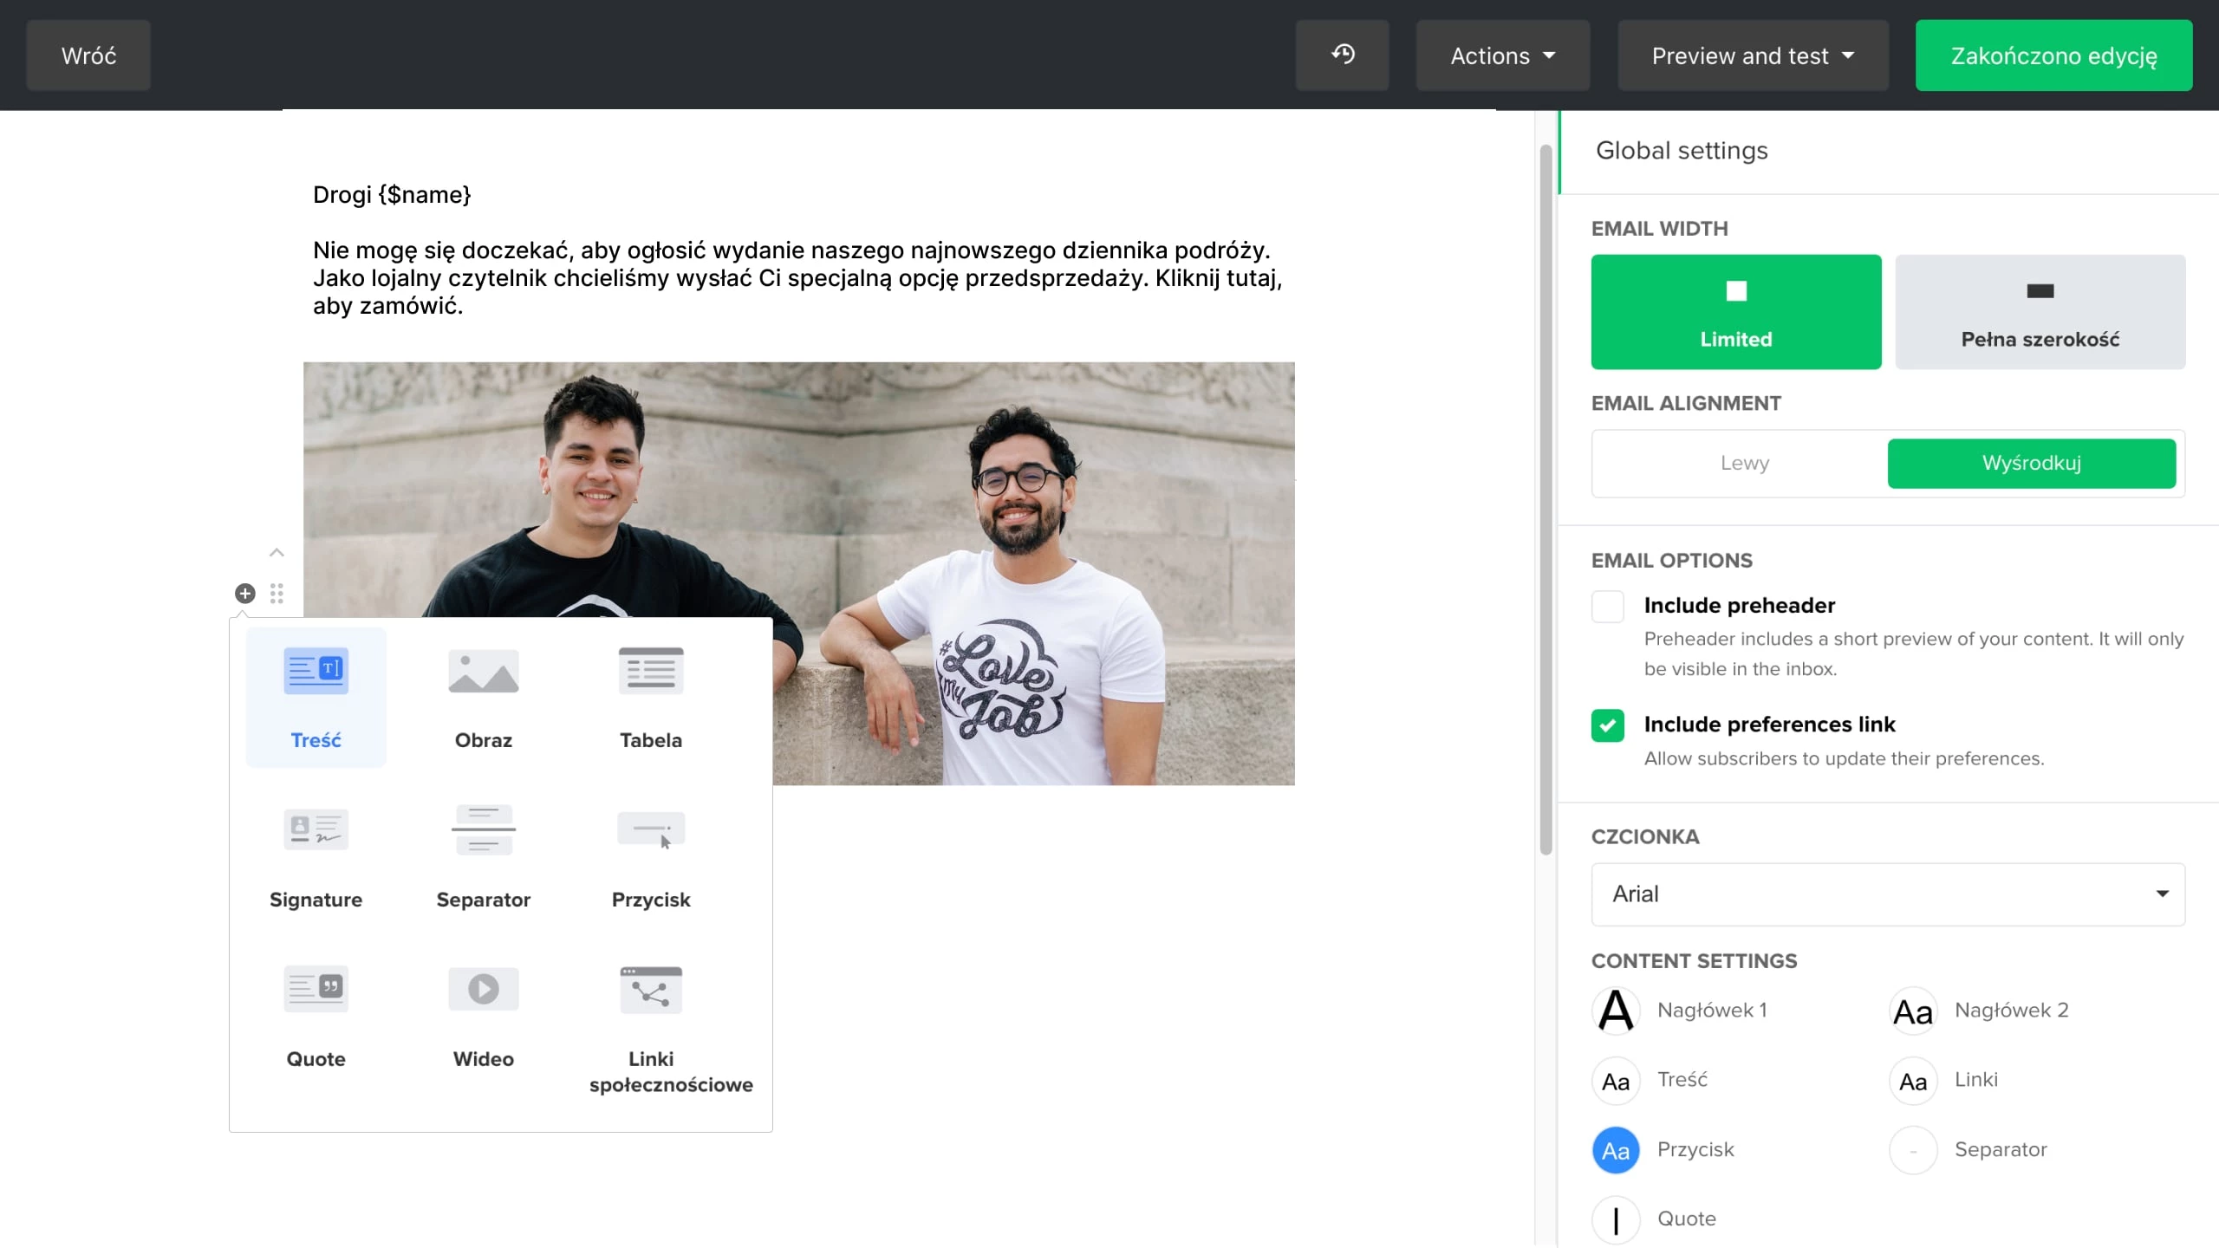Enable the Include preheader checkbox
The width and height of the screenshot is (2219, 1248).
click(x=1607, y=606)
